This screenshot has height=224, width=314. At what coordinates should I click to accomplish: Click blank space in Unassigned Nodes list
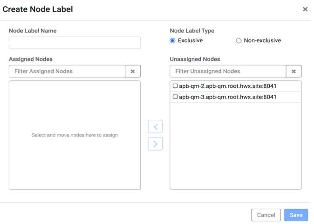235,149
